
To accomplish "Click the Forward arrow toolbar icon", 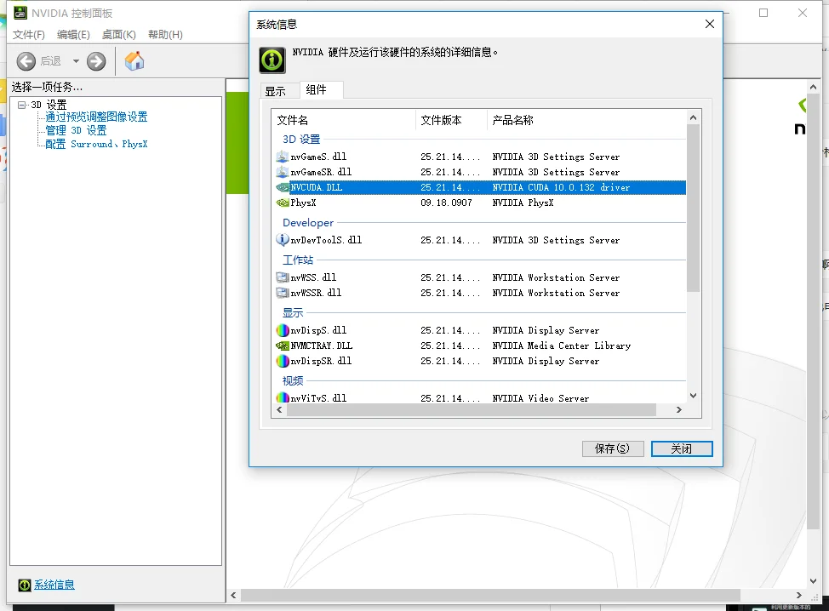I will 96,61.
